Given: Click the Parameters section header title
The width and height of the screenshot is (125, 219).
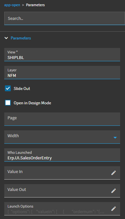Looking at the screenshot, I should point(21,38).
